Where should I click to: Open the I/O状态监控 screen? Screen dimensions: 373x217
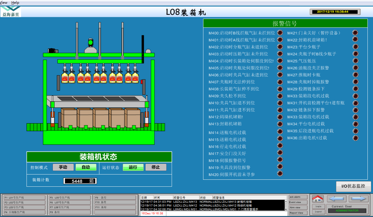coord(353,186)
